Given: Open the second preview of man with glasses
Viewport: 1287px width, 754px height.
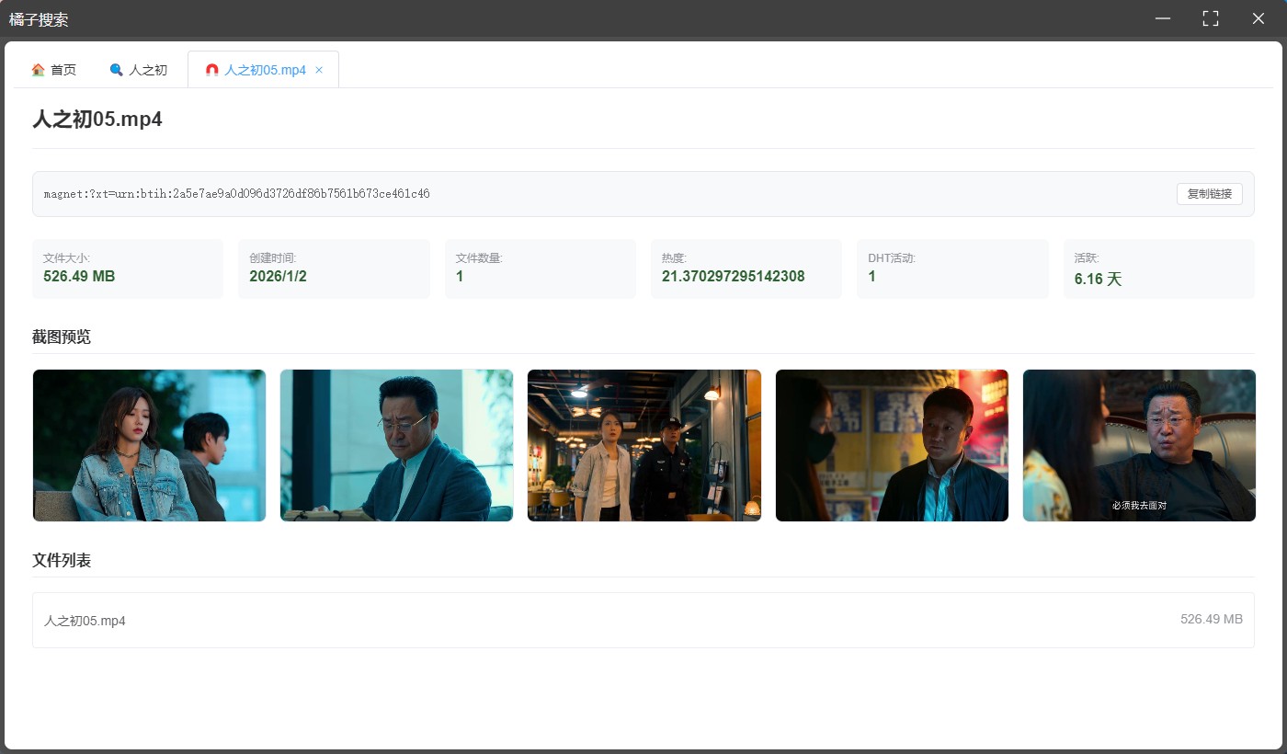Looking at the screenshot, I should (396, 445).
